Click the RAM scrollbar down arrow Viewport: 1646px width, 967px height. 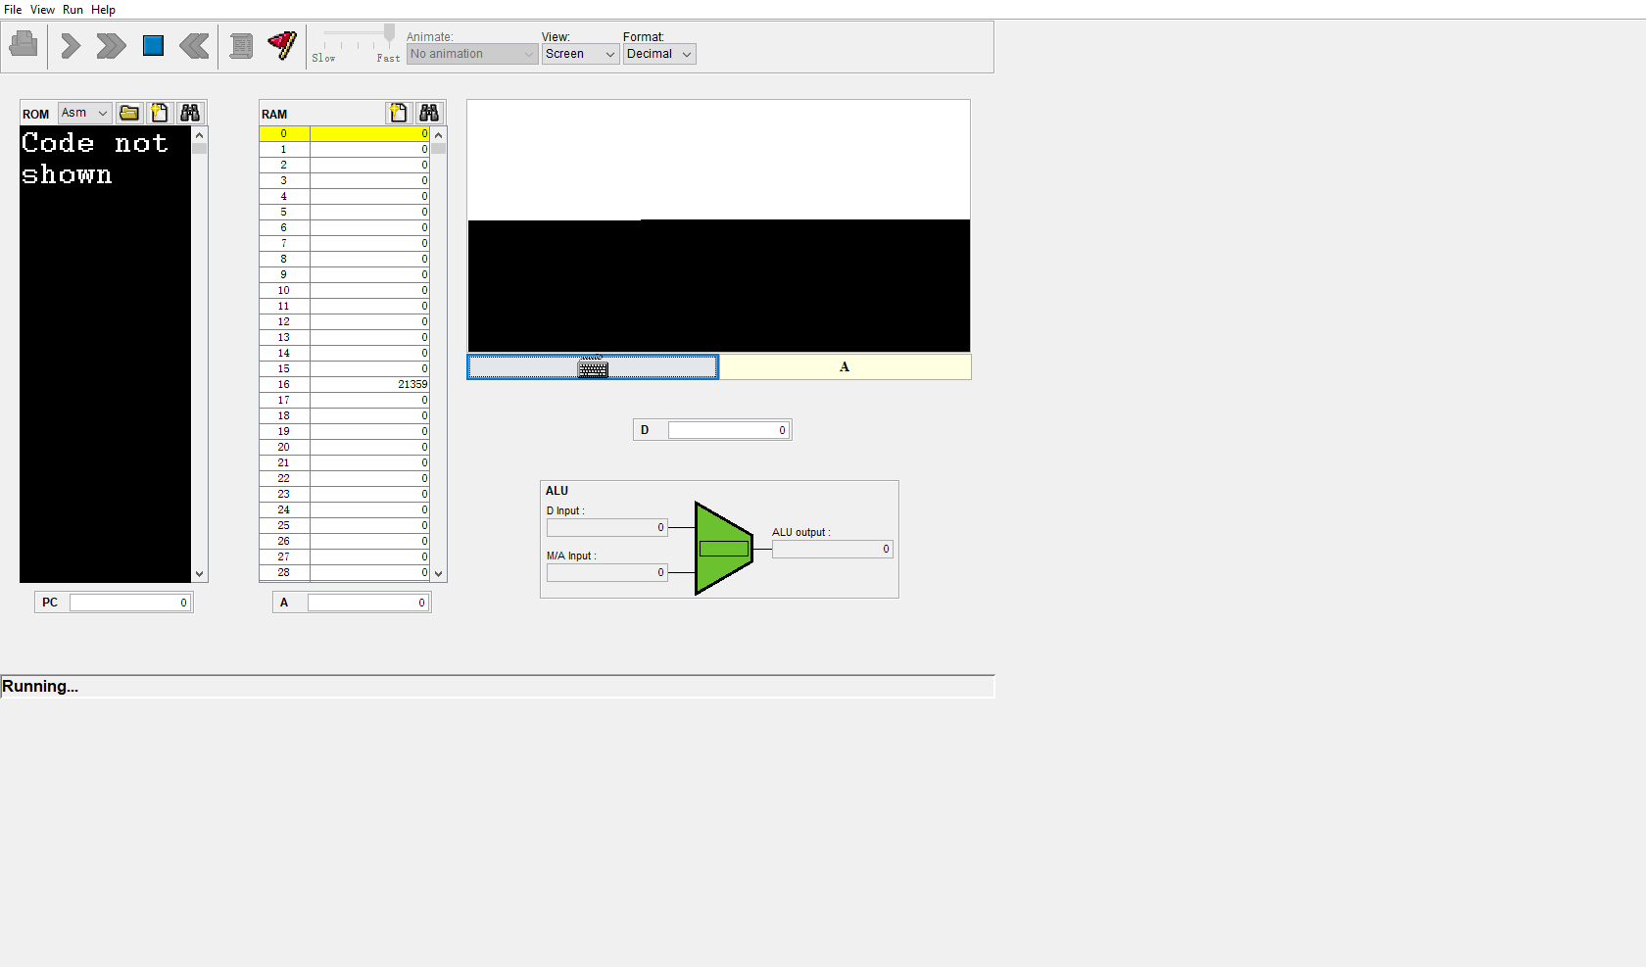pos(439,574)
